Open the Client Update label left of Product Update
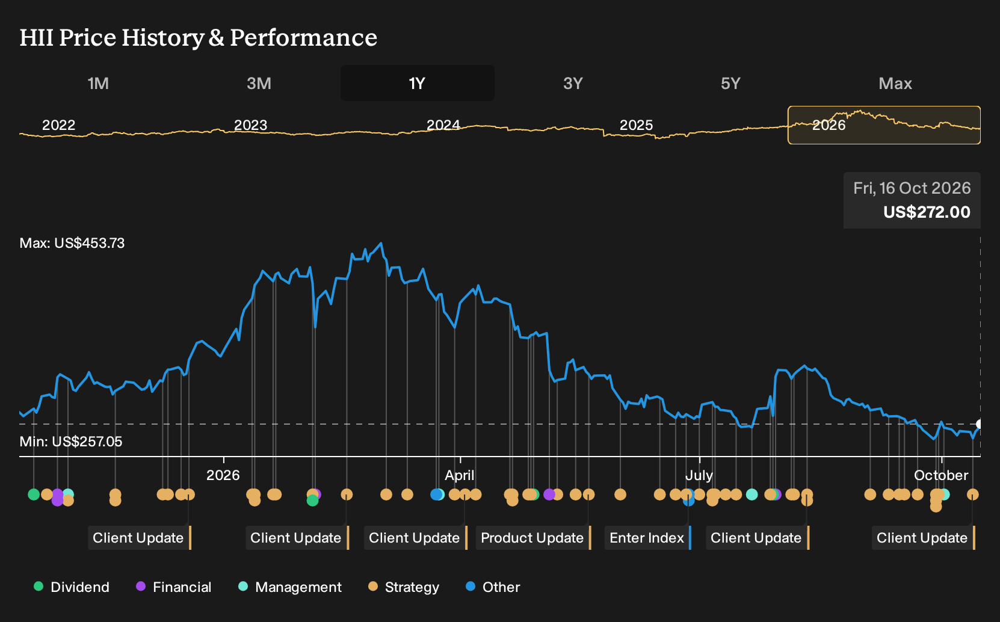Image resolution: width=1000 pixels, height=622 pixels. point(416,538)
